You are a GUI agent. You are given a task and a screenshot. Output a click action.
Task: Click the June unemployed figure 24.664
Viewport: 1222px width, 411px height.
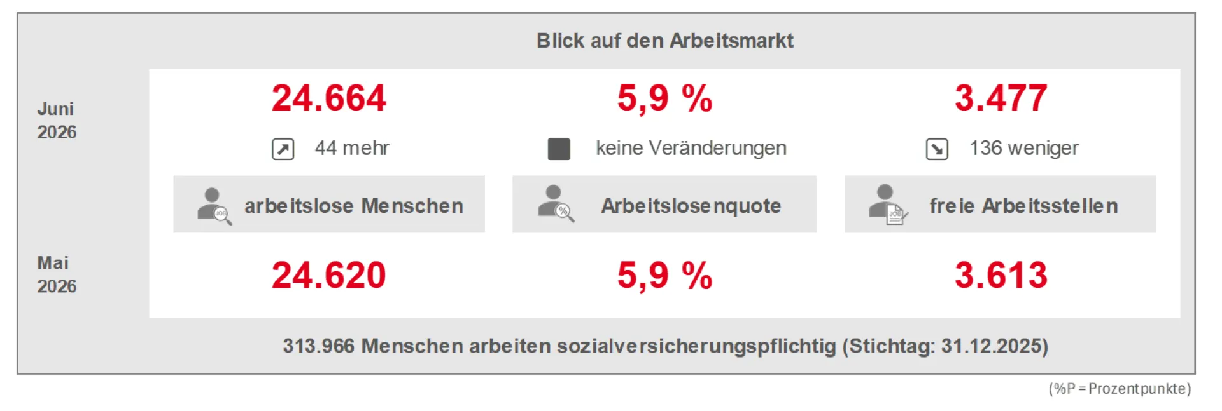(x=329, y=98)
